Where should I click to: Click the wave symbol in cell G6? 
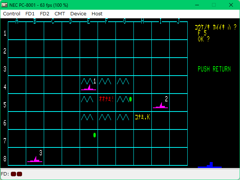123,117
